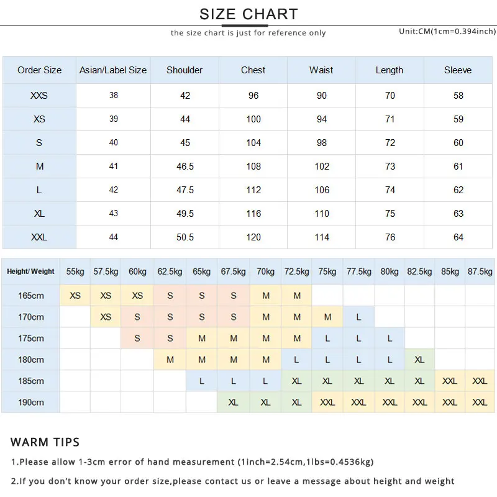Select the L cell at 170cm and 77.5kg

tap(358, 317)
